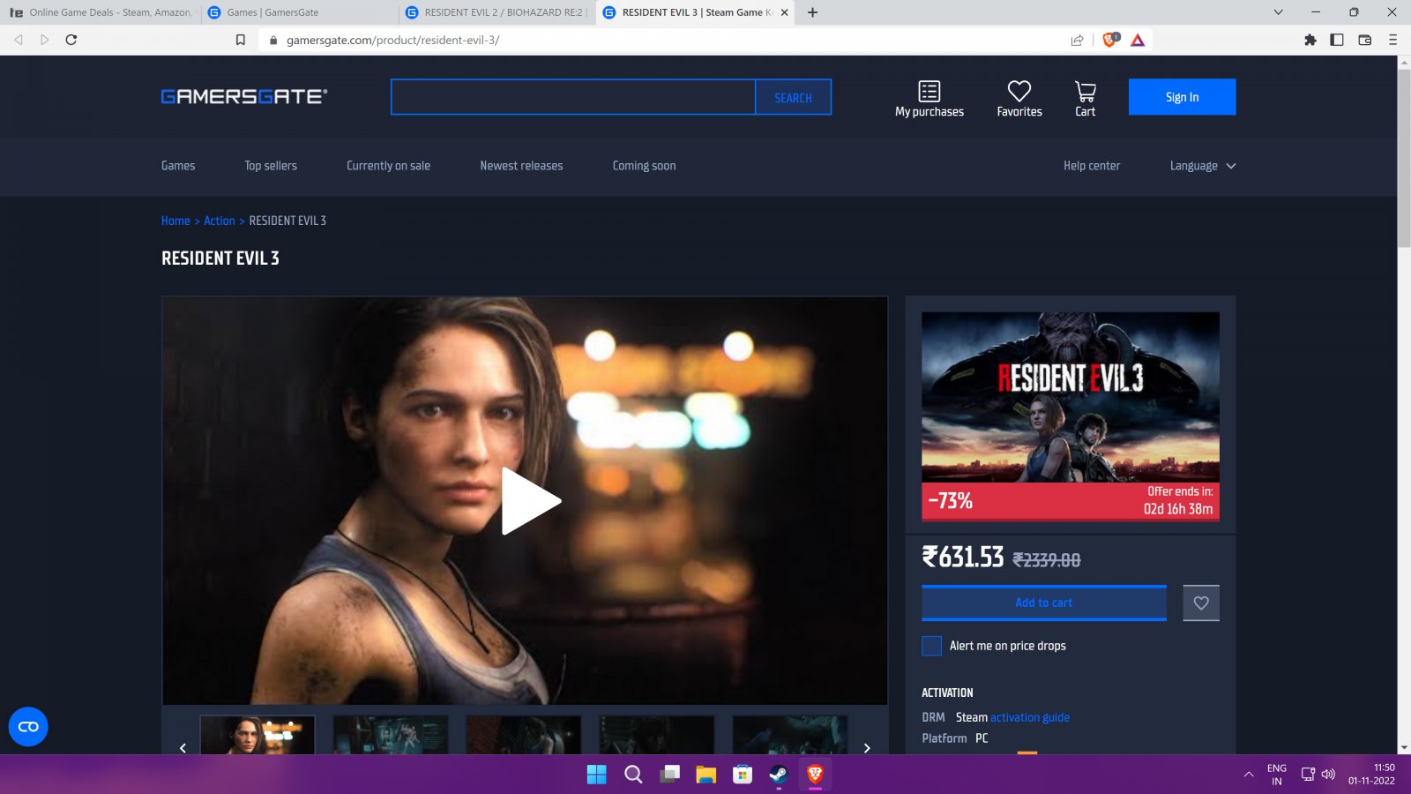
Task: Open Task View on taskbar
Action: pos(670,775)
